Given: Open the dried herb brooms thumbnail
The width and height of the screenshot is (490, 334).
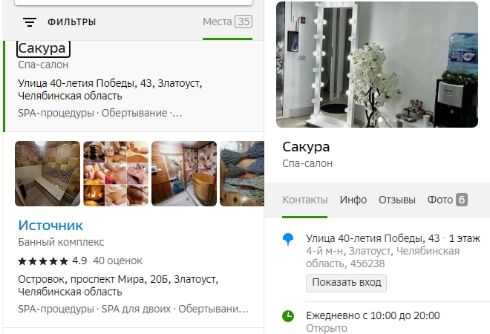Looking at the screenshot, I should point(242,174).
